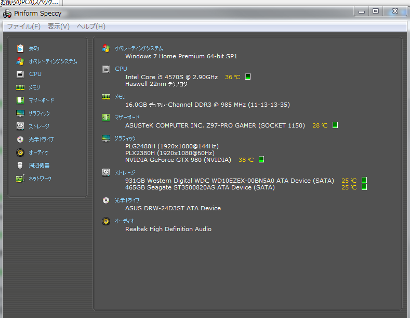Select 光学ドライブ label in the sidebar
The height and width of the screenshot is (318, 410).
tap(41, 139)
